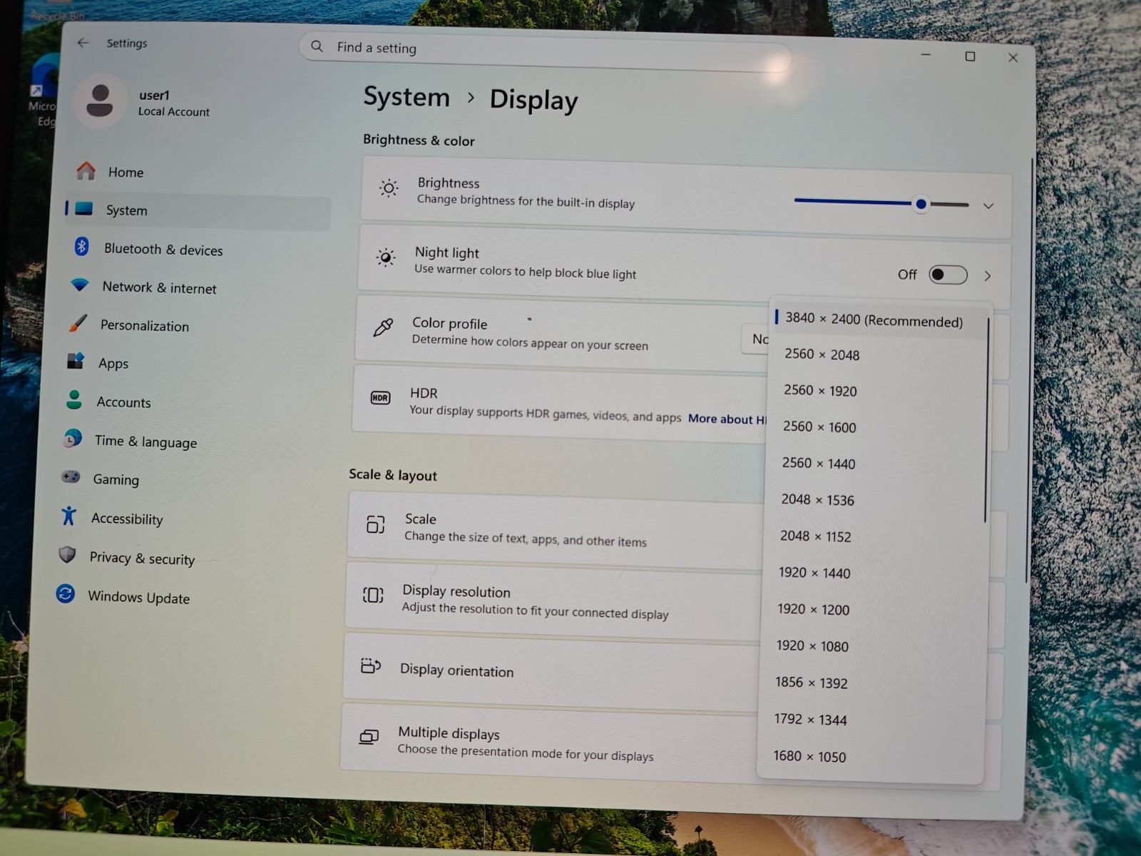Select 2560 × 1600 resolution
This screenshot has height=856, width=1141.
click(876, 427)
